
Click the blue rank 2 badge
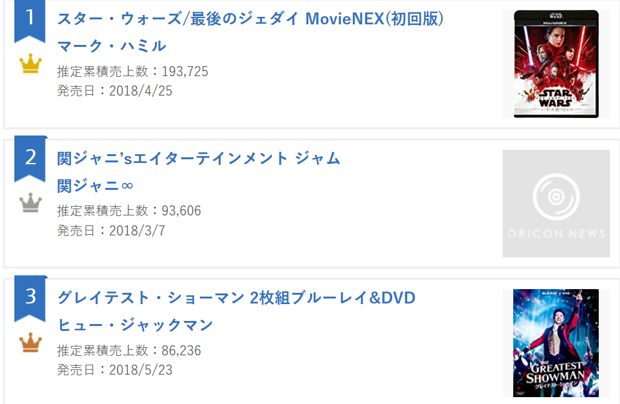[30, 157]
